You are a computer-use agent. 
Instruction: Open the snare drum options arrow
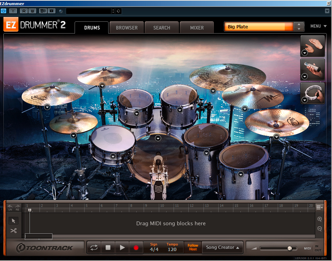tap(113, 156)
